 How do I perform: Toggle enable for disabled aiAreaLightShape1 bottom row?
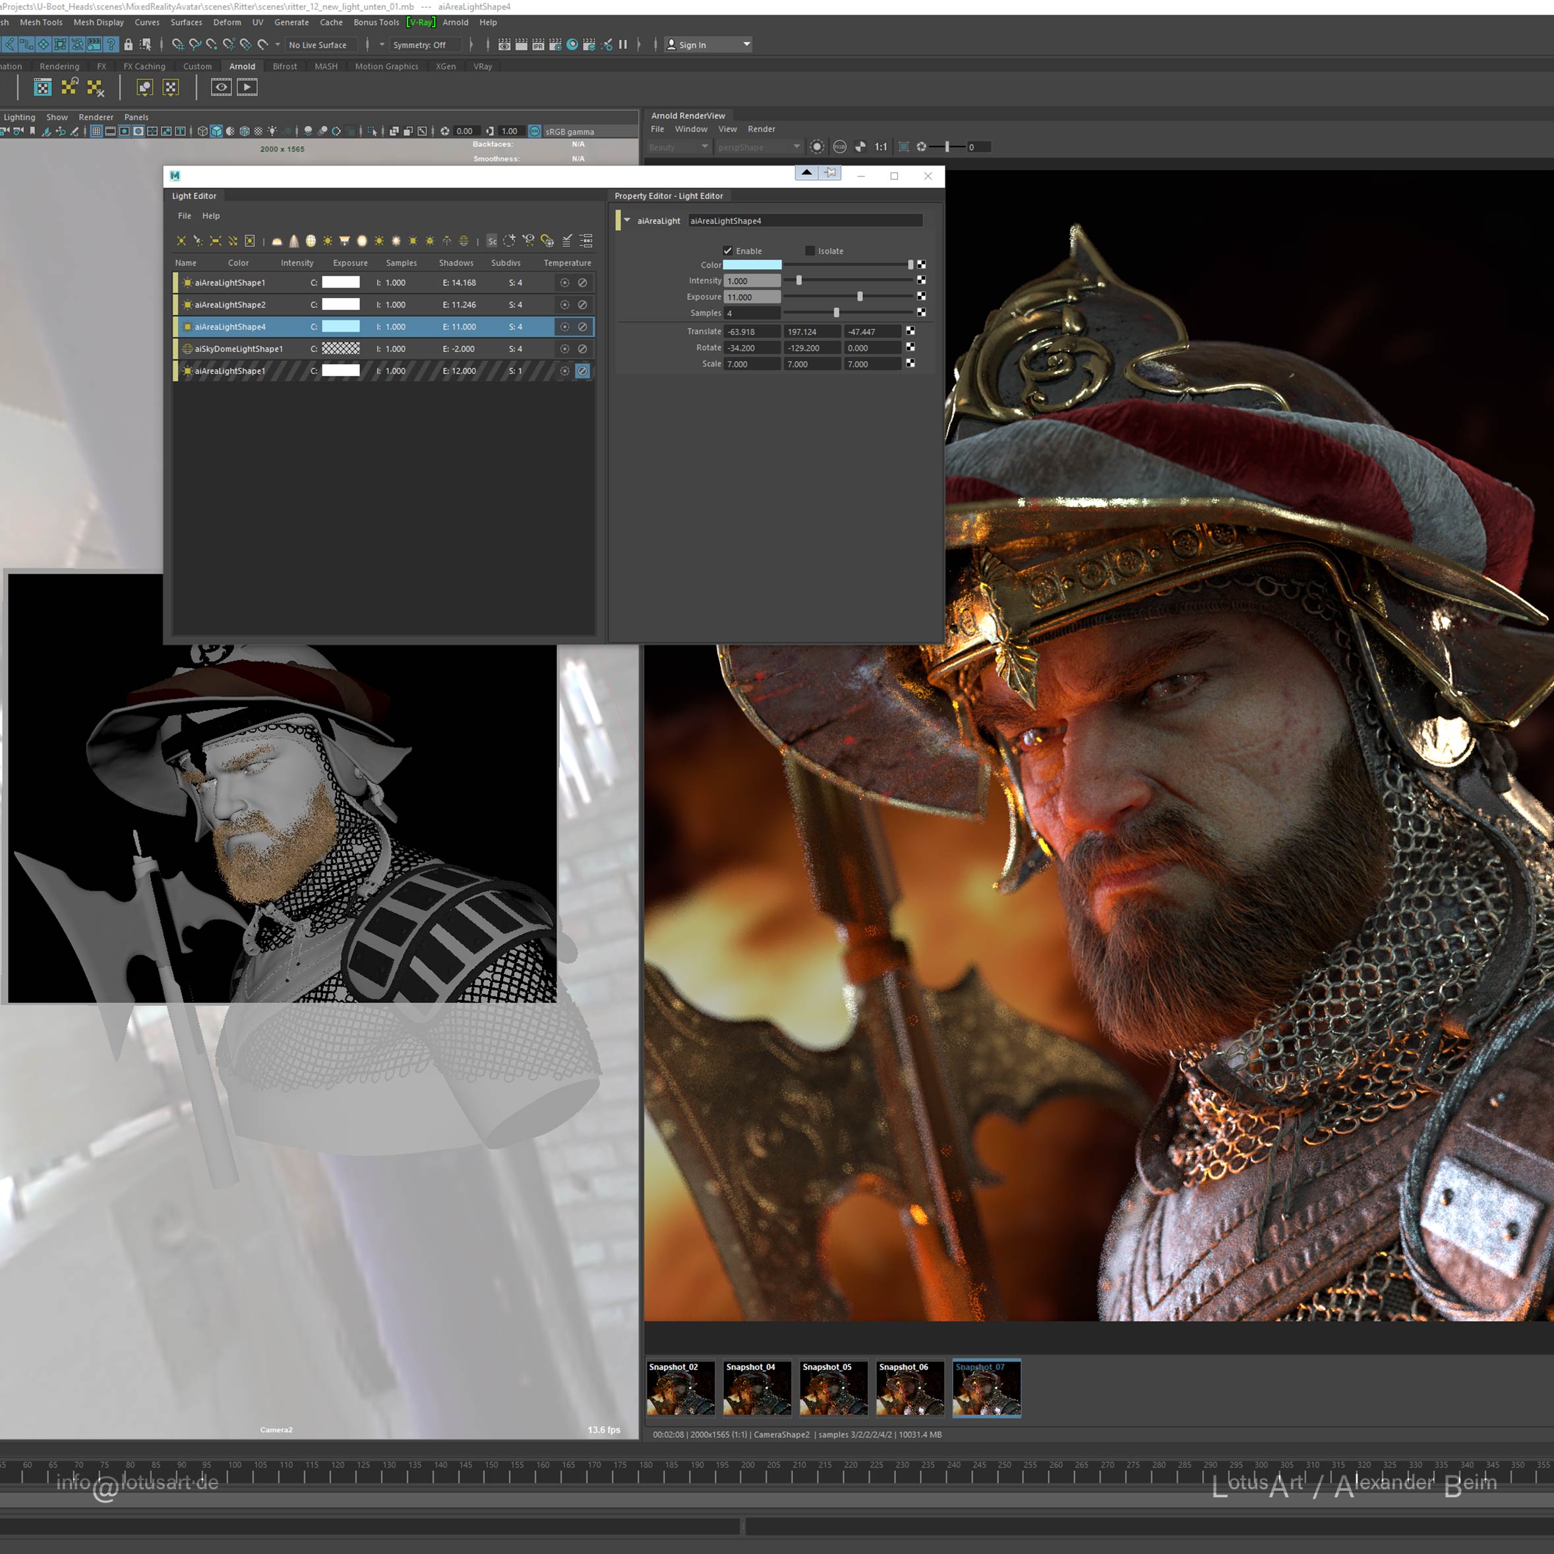582,371
